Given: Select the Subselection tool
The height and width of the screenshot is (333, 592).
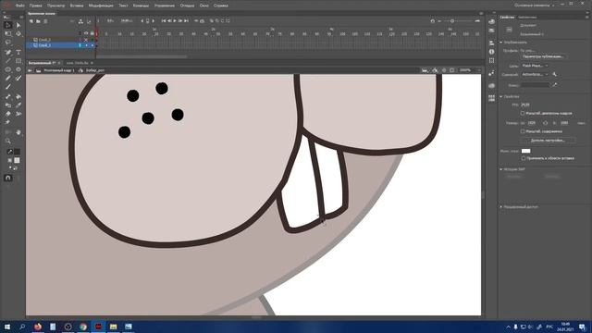Looking at the screenshot, I should [x=18, y=25].
